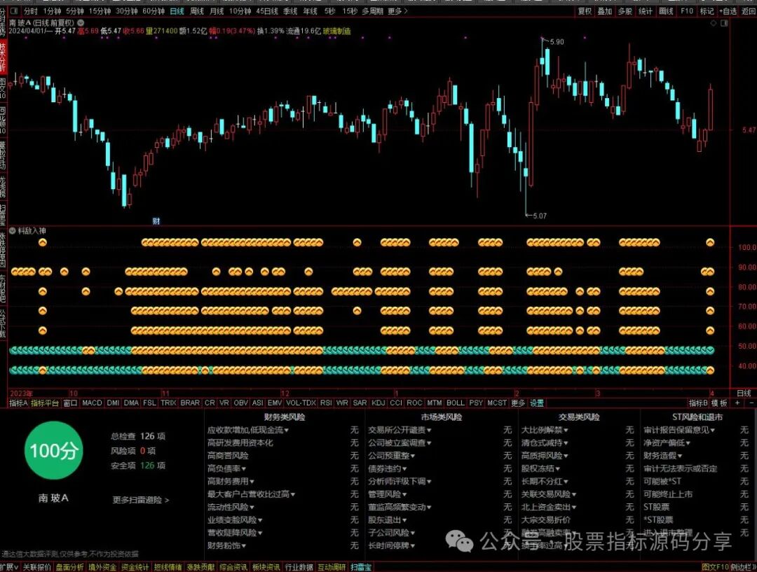
Task: Switch to 关联报价 bottom tab
Action: [36, 567]
